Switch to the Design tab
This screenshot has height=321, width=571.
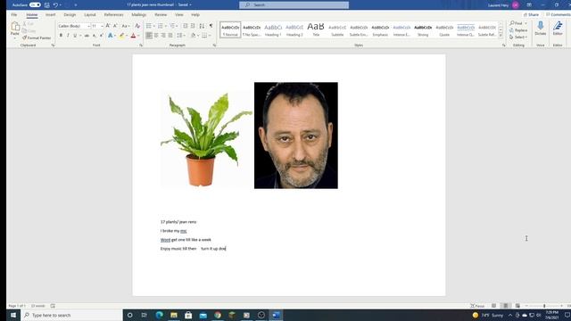click(70, 15)
